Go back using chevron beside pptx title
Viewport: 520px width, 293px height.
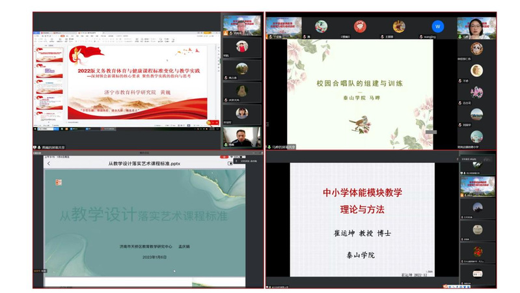pyautogui.click(x=49, y=163)
